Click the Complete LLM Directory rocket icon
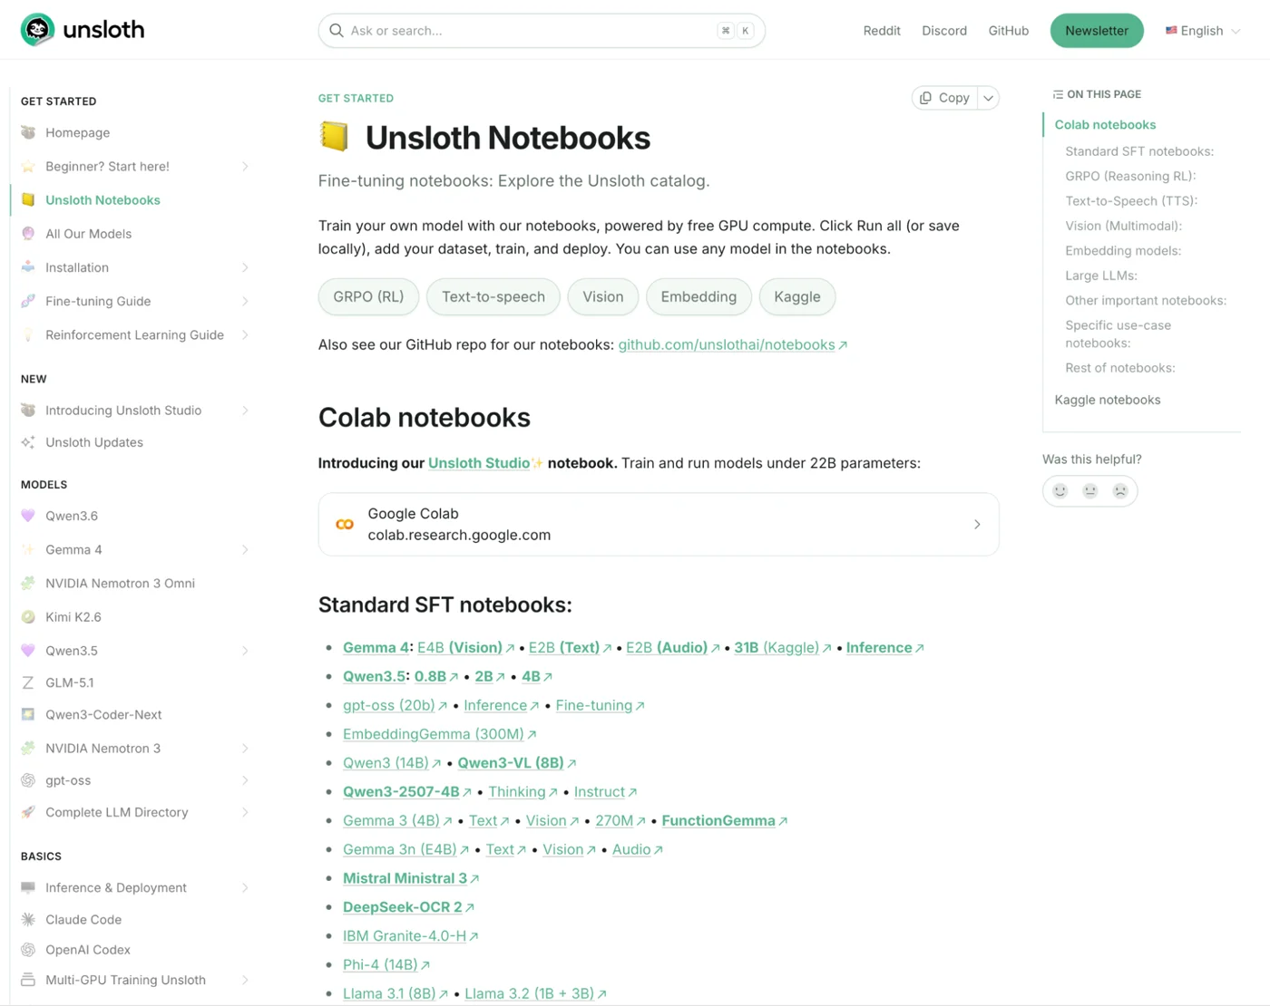 pyautogui.click(x=28, y=812)
